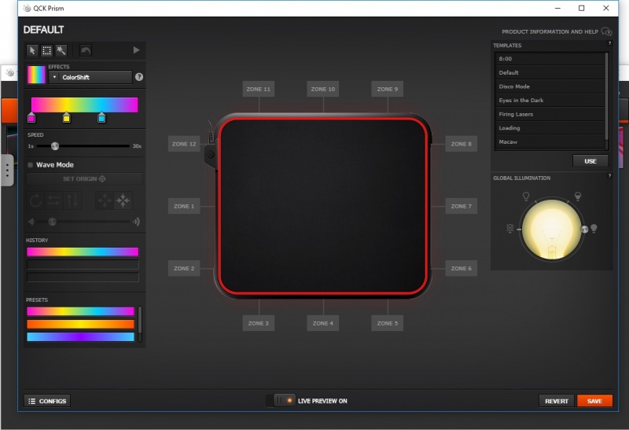Click the Set Origin button

click(x=85, y=179)
